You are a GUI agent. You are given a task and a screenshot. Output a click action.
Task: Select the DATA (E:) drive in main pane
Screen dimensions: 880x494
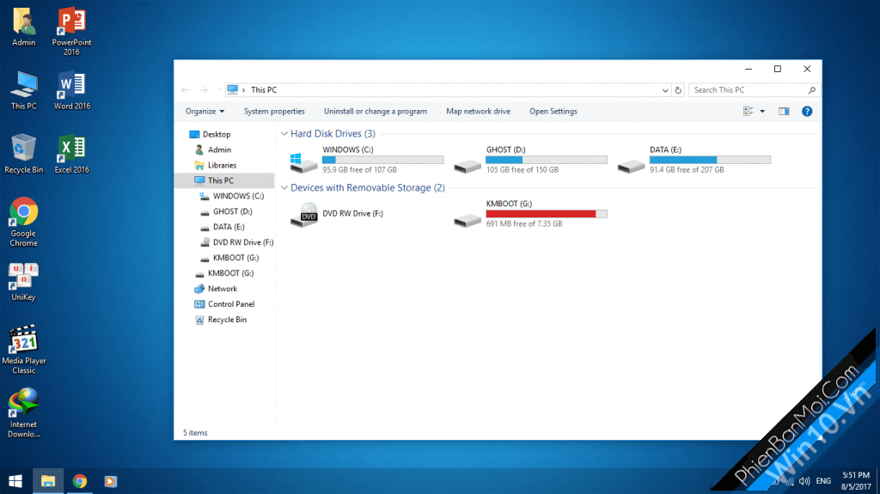click(x=694, y=160)
